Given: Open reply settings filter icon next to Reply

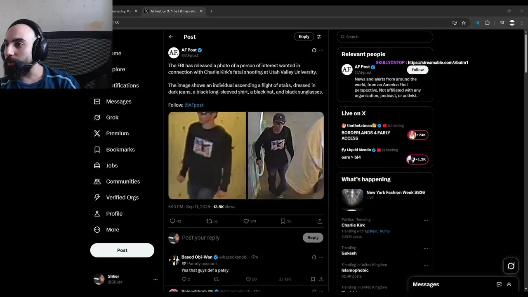Looking at the screenshot, I should click(319, 37).
